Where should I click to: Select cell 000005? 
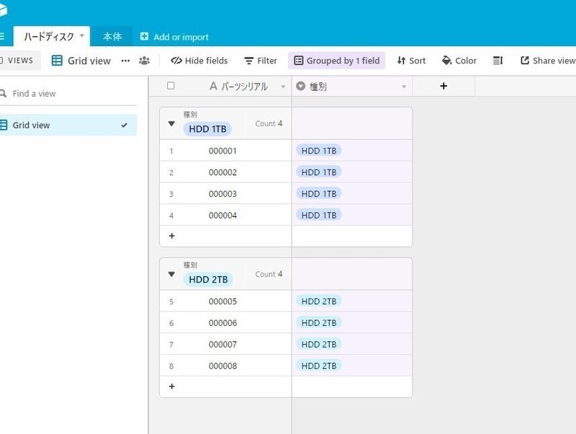point(222,301)
